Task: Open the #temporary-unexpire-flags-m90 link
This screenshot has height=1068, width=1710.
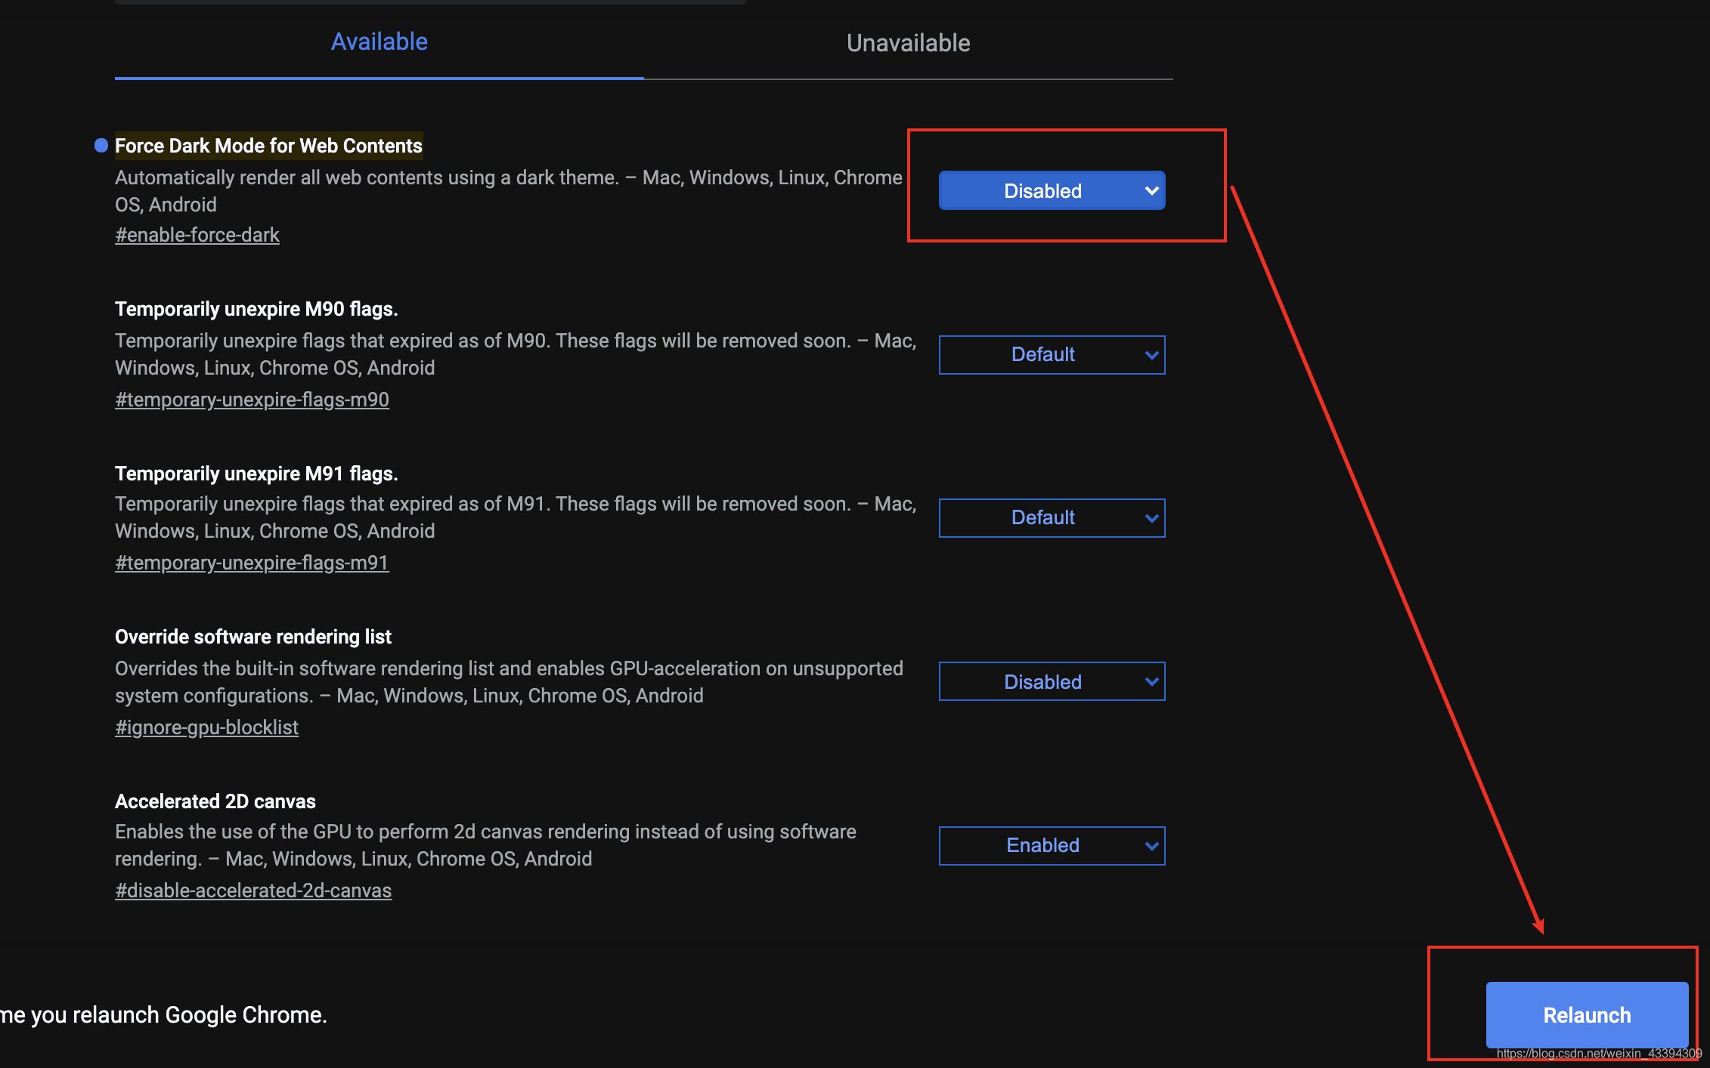Action: pos(252,400)
